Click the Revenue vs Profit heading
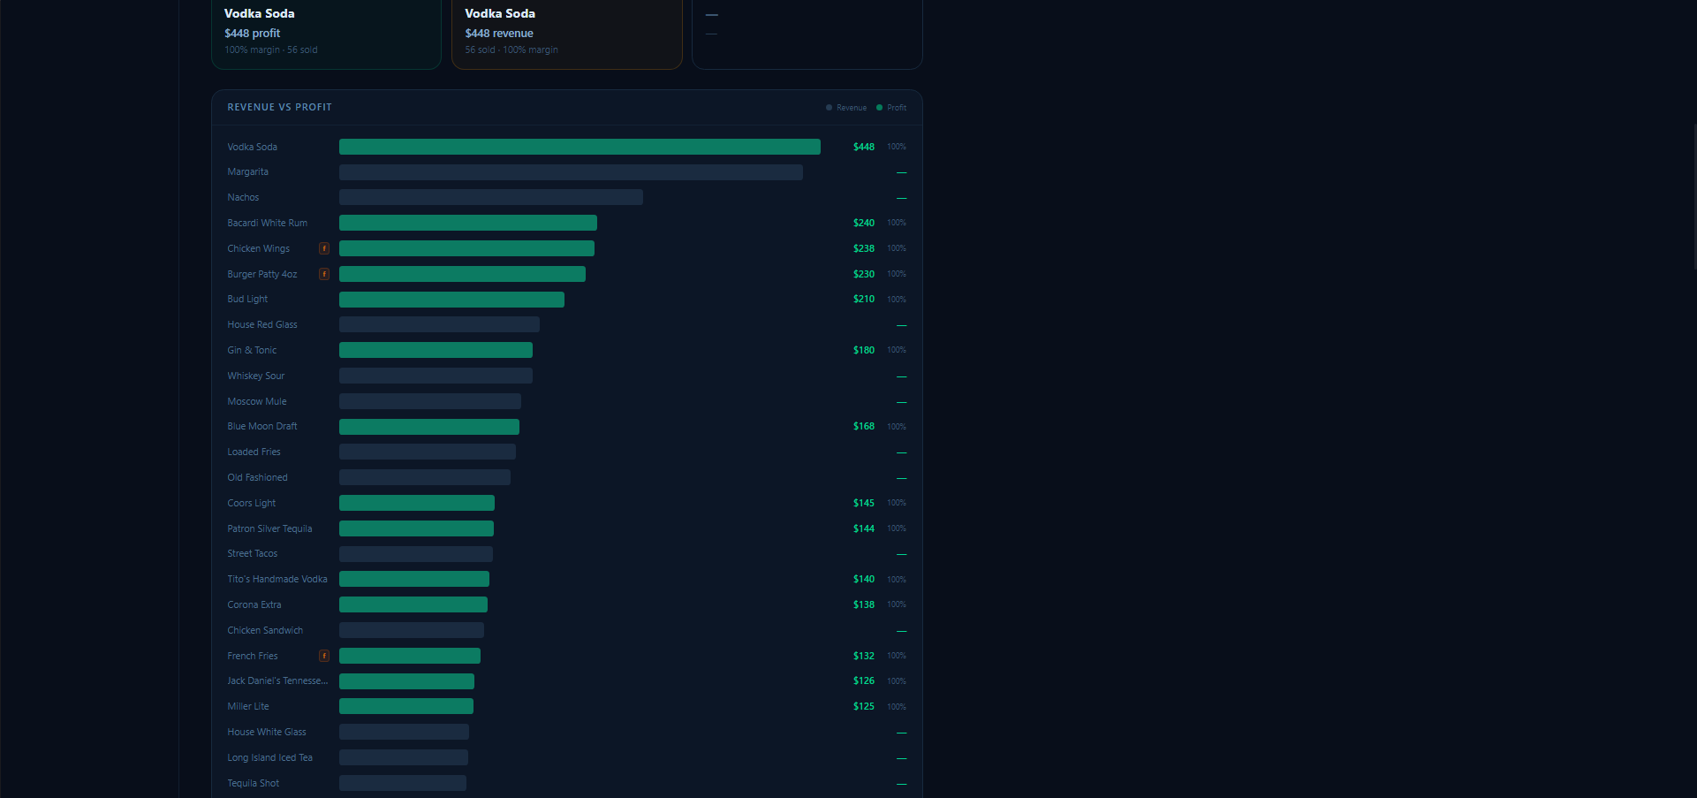Screen dimensions: 1697x798 click(x=279, y=108)
